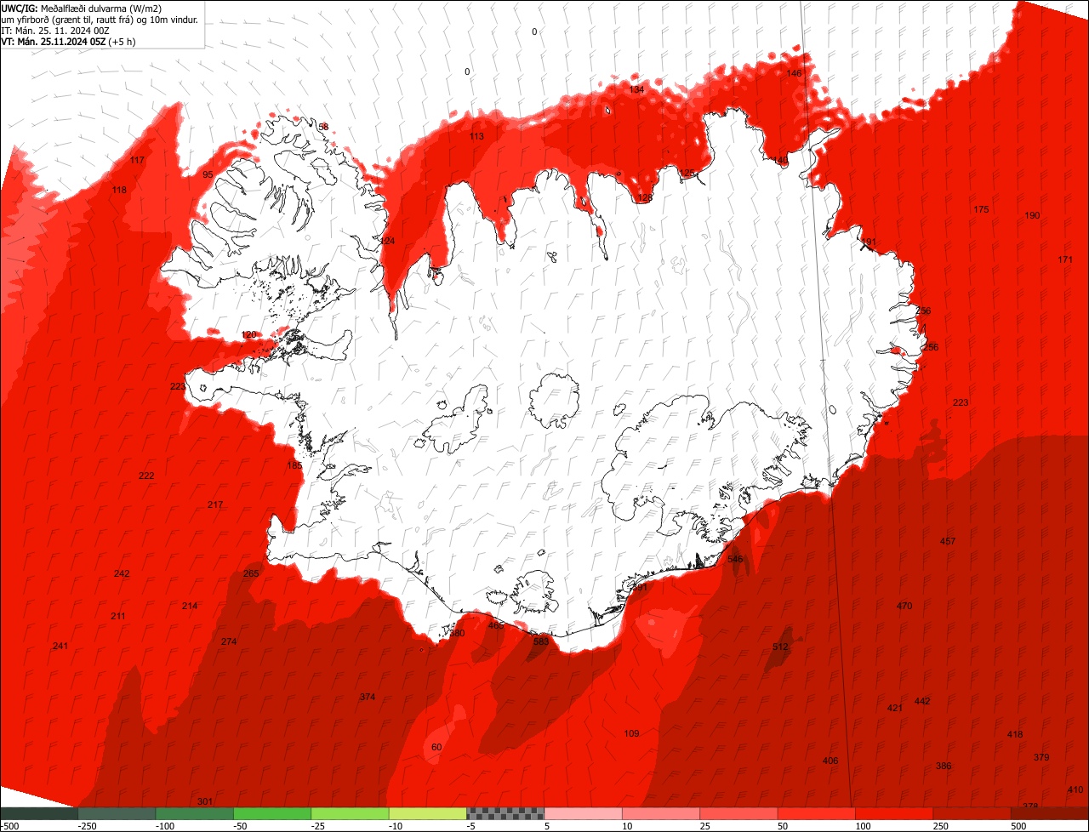Click the legend label '-25'
The height and width of the screenshot is (832, 1089).
tap(319, 826)
